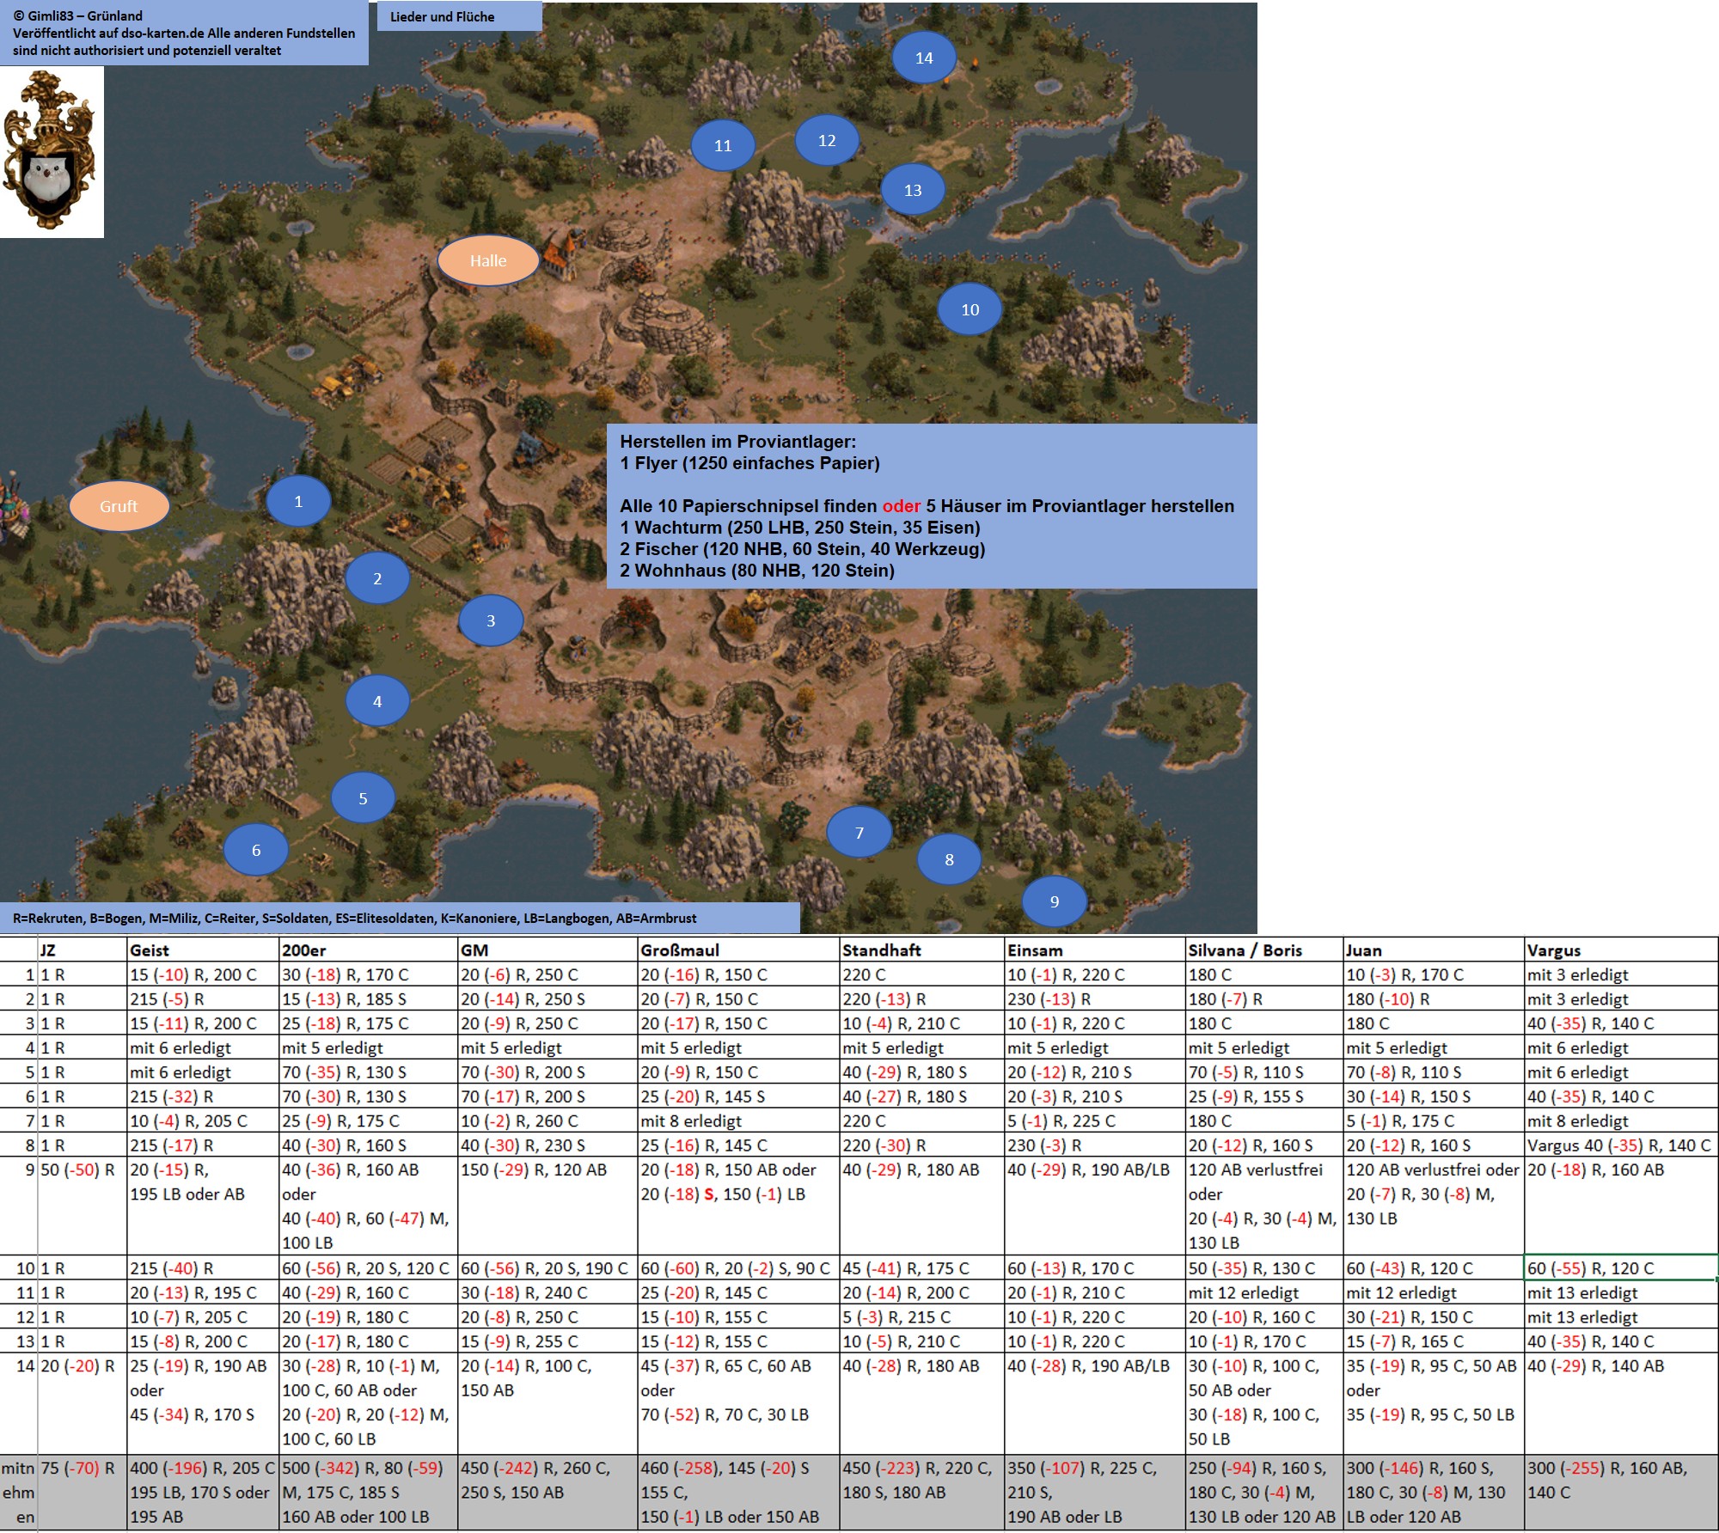Click the blue marker numbered 3

tap(491, 620)
